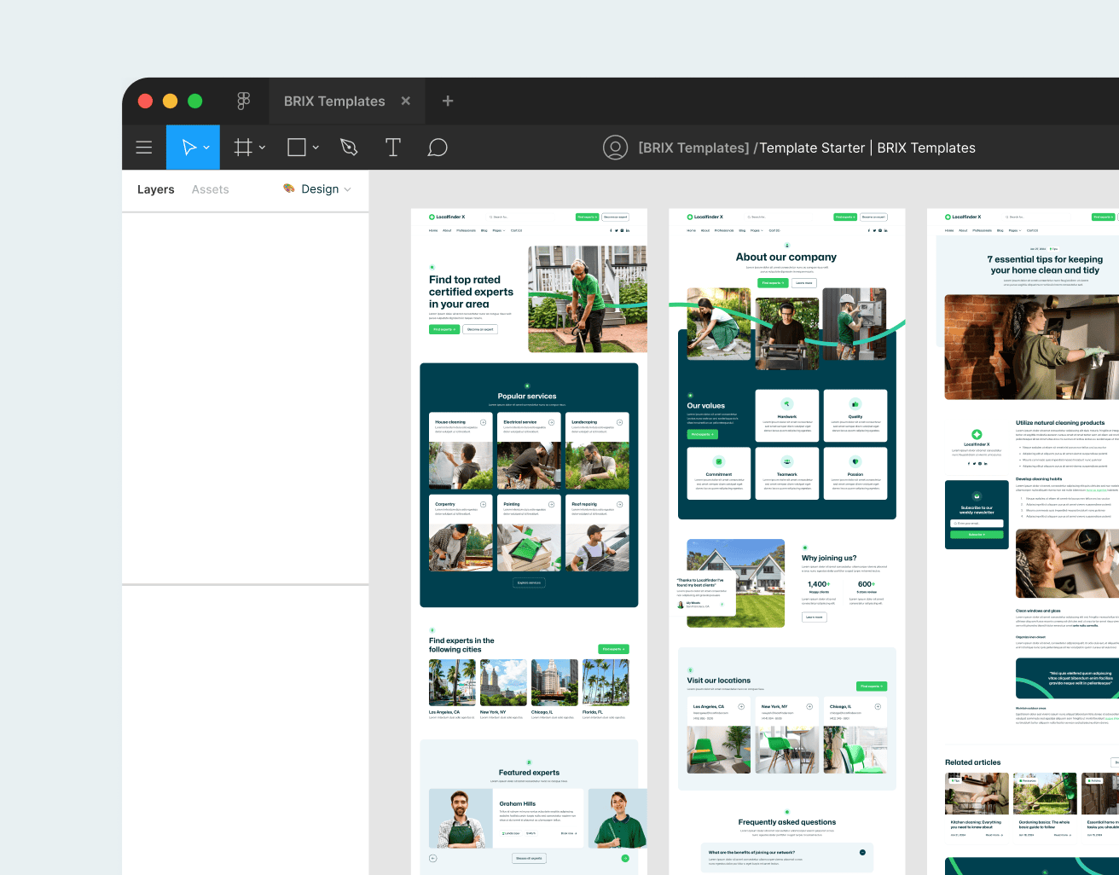This screenshot has width=1119, height=875.
Task: Click Find experts button in Visit our locations
Action: click(872, 687)
